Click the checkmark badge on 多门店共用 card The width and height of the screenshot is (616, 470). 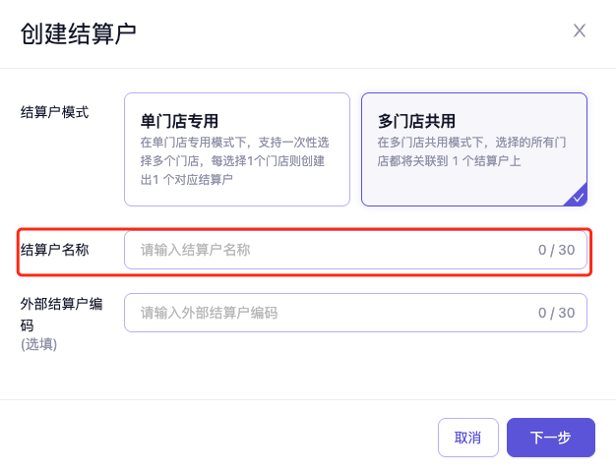(x=579, y=197)
